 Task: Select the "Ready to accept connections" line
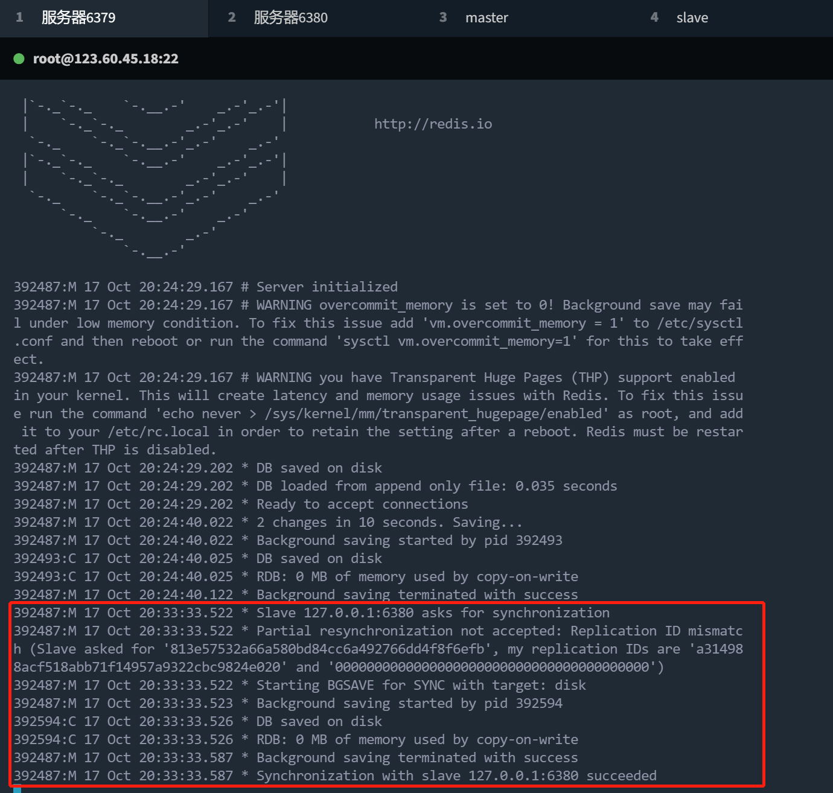[x=362, y=504]
